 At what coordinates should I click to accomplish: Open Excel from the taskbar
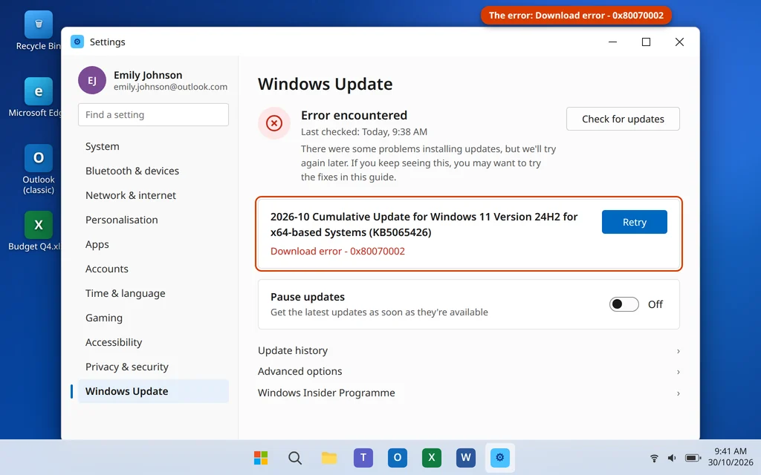click(x=432, y=457)
